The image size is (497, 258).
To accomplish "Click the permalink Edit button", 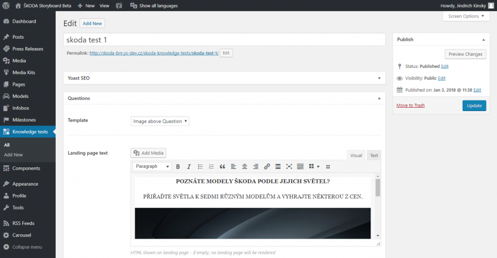I will 226,53.
